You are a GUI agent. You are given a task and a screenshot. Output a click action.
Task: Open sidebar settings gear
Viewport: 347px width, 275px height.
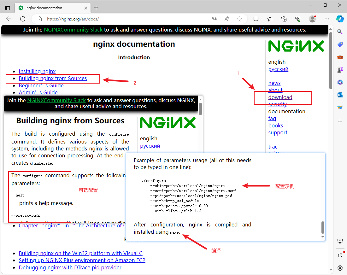[x=340, y=268]
